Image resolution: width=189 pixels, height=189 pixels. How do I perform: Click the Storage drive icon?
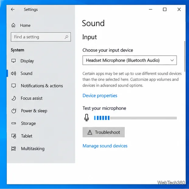[14, 123]
